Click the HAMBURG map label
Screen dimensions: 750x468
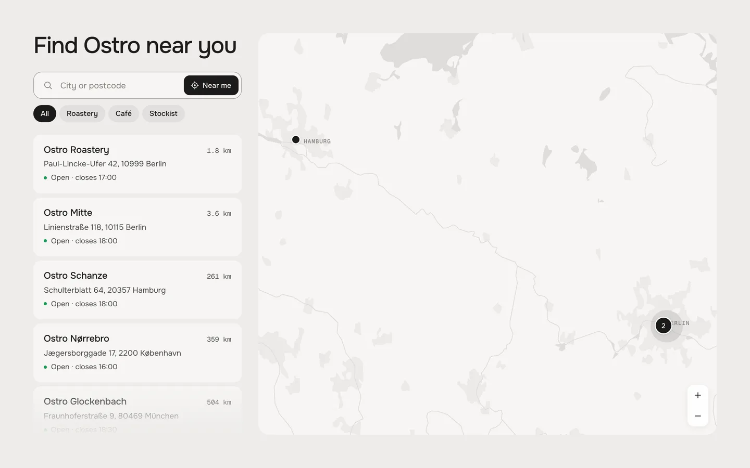click(x=317, y=141)
